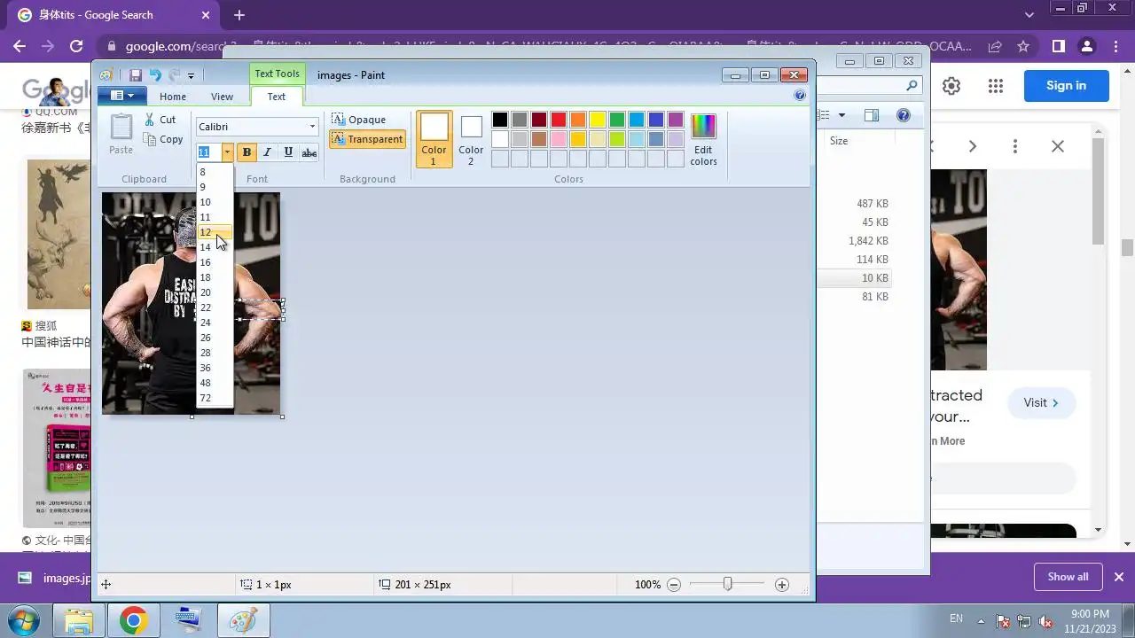1135x638 pixels.
Task: Collapse the font size dropdown arrow
Action: tap(227, 152)
